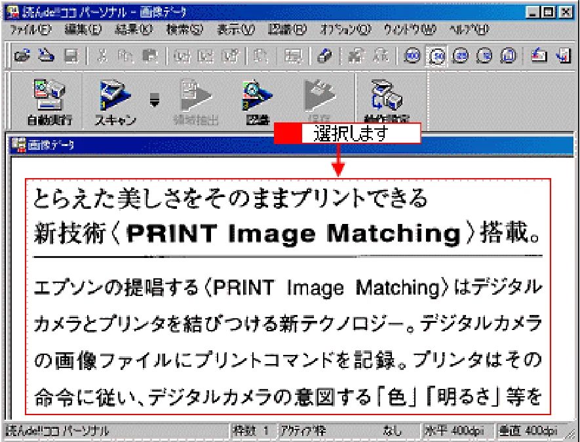Set zoom to 50 percent icon
This screenshot has width=580, height=442.
pos(436,56)
